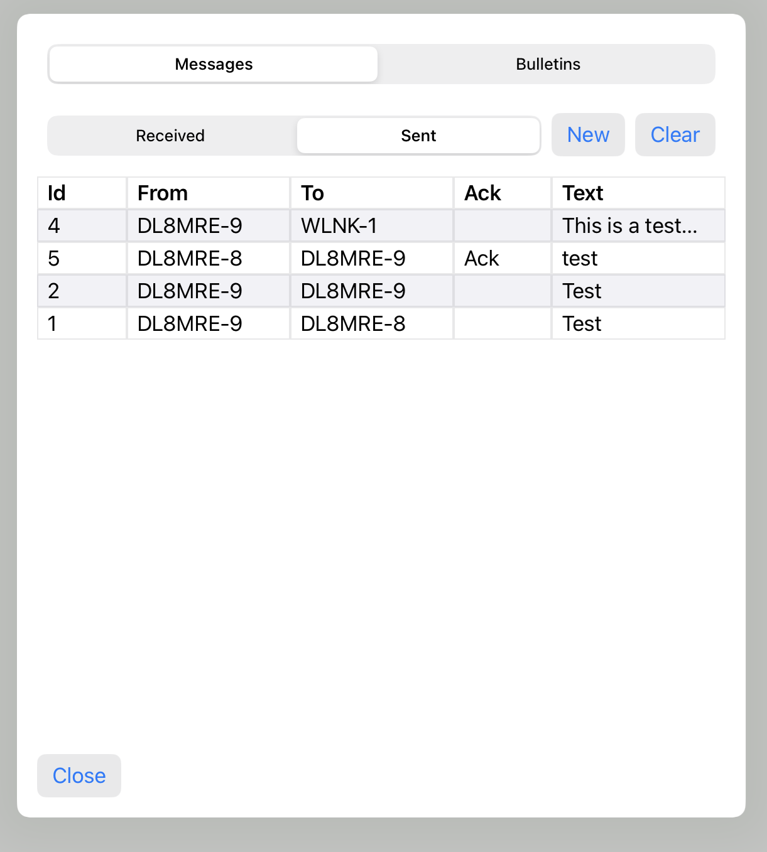Select the message sent to WLNK-1
Screen dimensions: 767x852
tap(339, 226)
